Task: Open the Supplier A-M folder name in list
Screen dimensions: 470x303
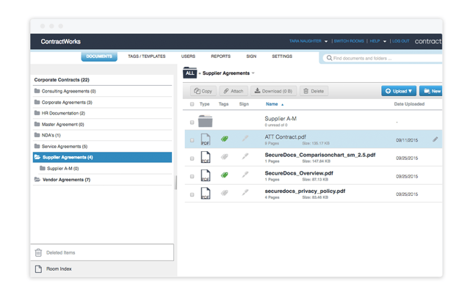Action: click(x=281, y=119)
